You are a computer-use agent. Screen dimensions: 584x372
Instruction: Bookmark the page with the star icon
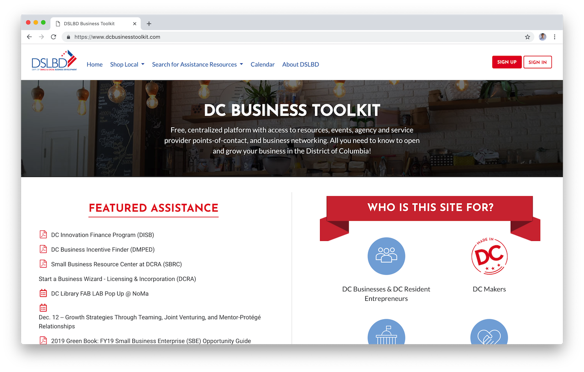click(527, 36)
